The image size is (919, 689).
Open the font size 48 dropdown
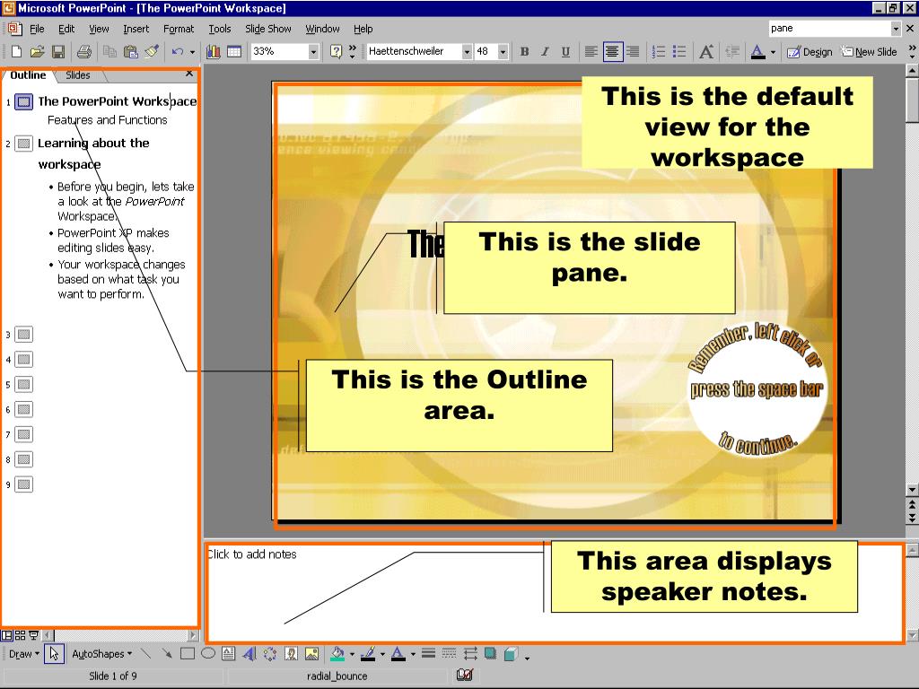(x=503, y=52)
